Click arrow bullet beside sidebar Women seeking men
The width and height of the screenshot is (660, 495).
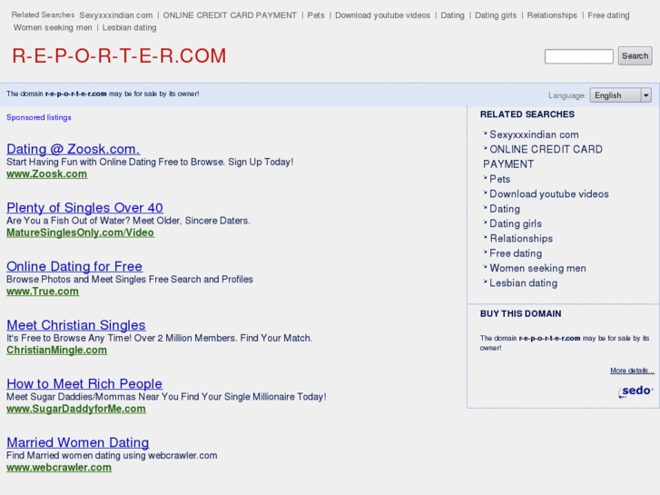coord(485,267)
